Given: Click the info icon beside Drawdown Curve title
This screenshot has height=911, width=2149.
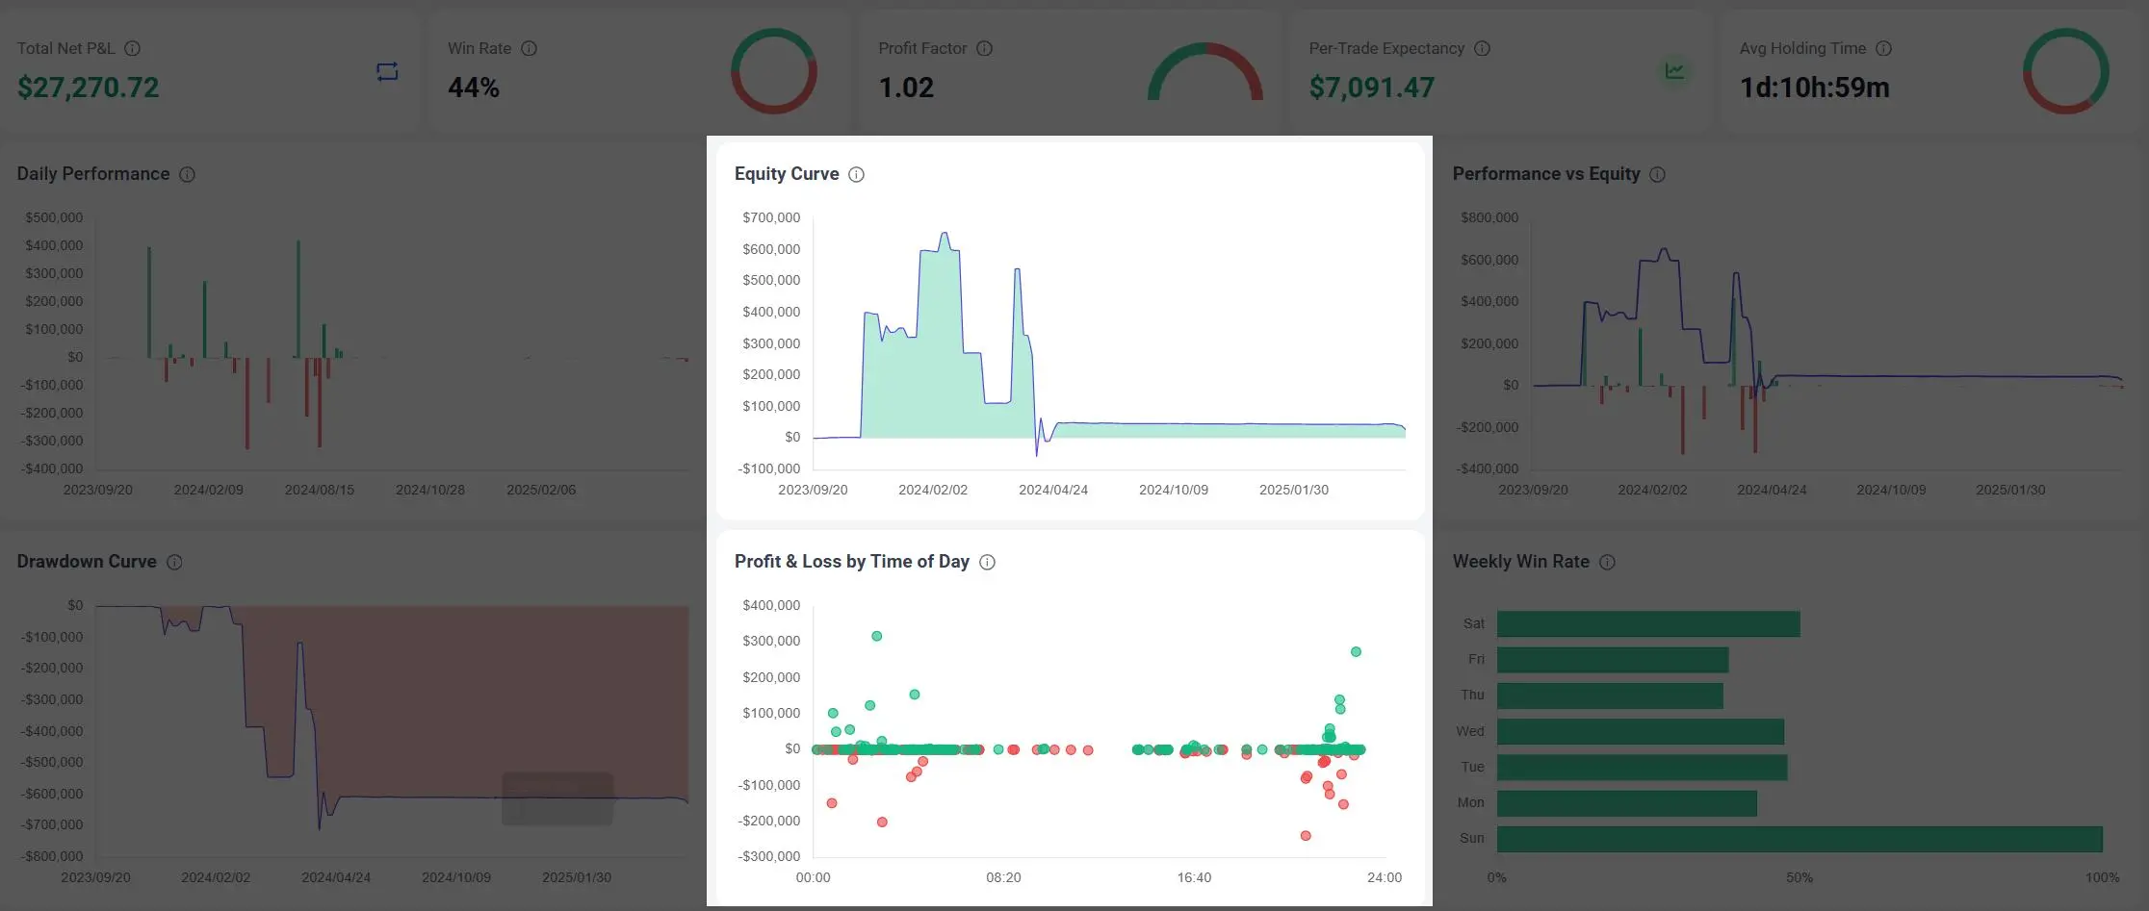Looking at the screenshot, I should pos(174,562).
